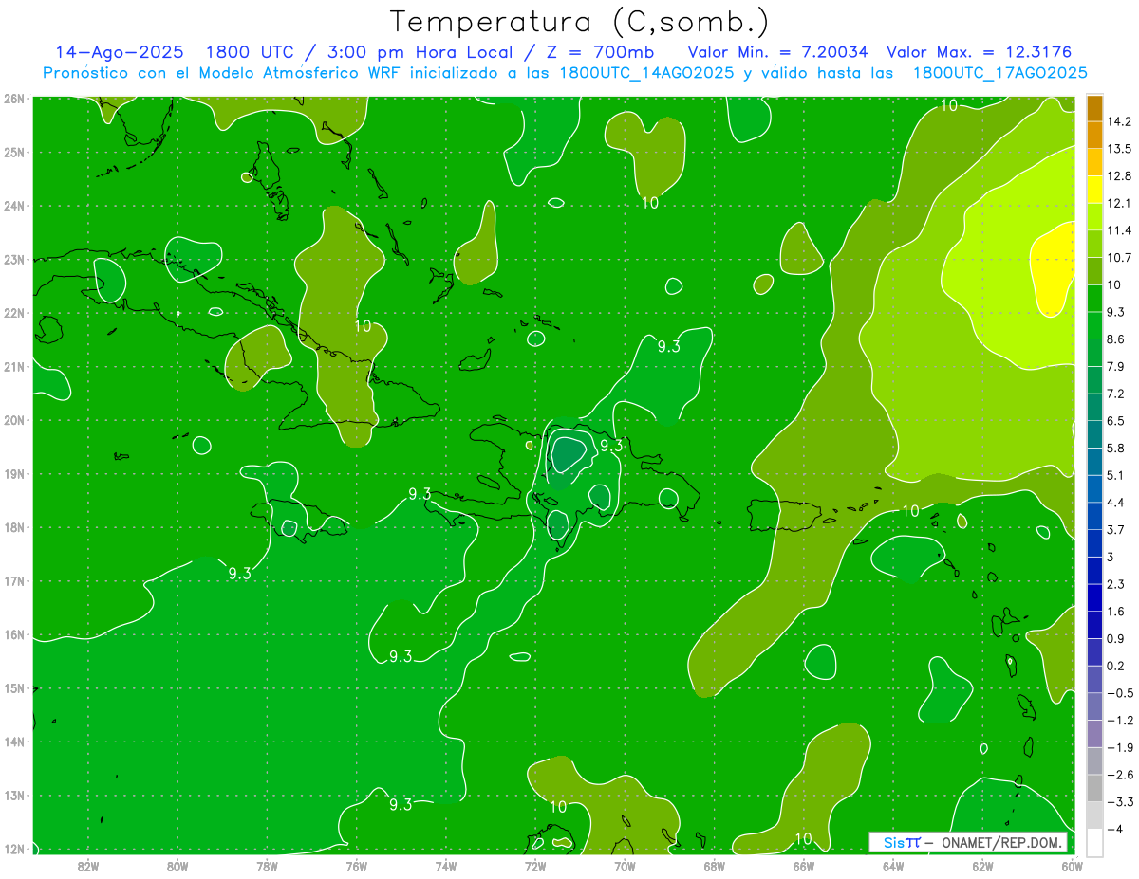Click the legend value 1.6
1139x879 pixels.
pos(1115,612)
